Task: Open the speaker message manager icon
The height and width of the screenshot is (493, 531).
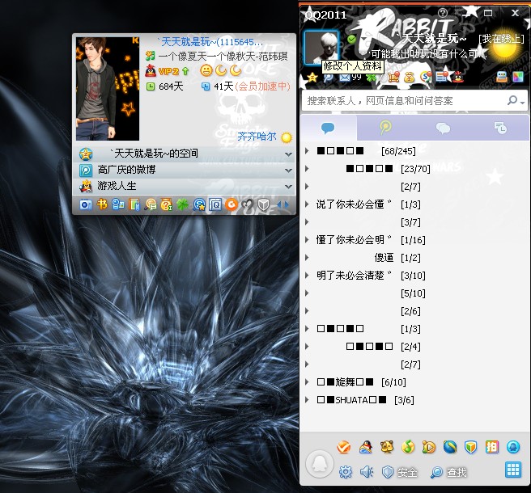Action: tap(367, 472)
